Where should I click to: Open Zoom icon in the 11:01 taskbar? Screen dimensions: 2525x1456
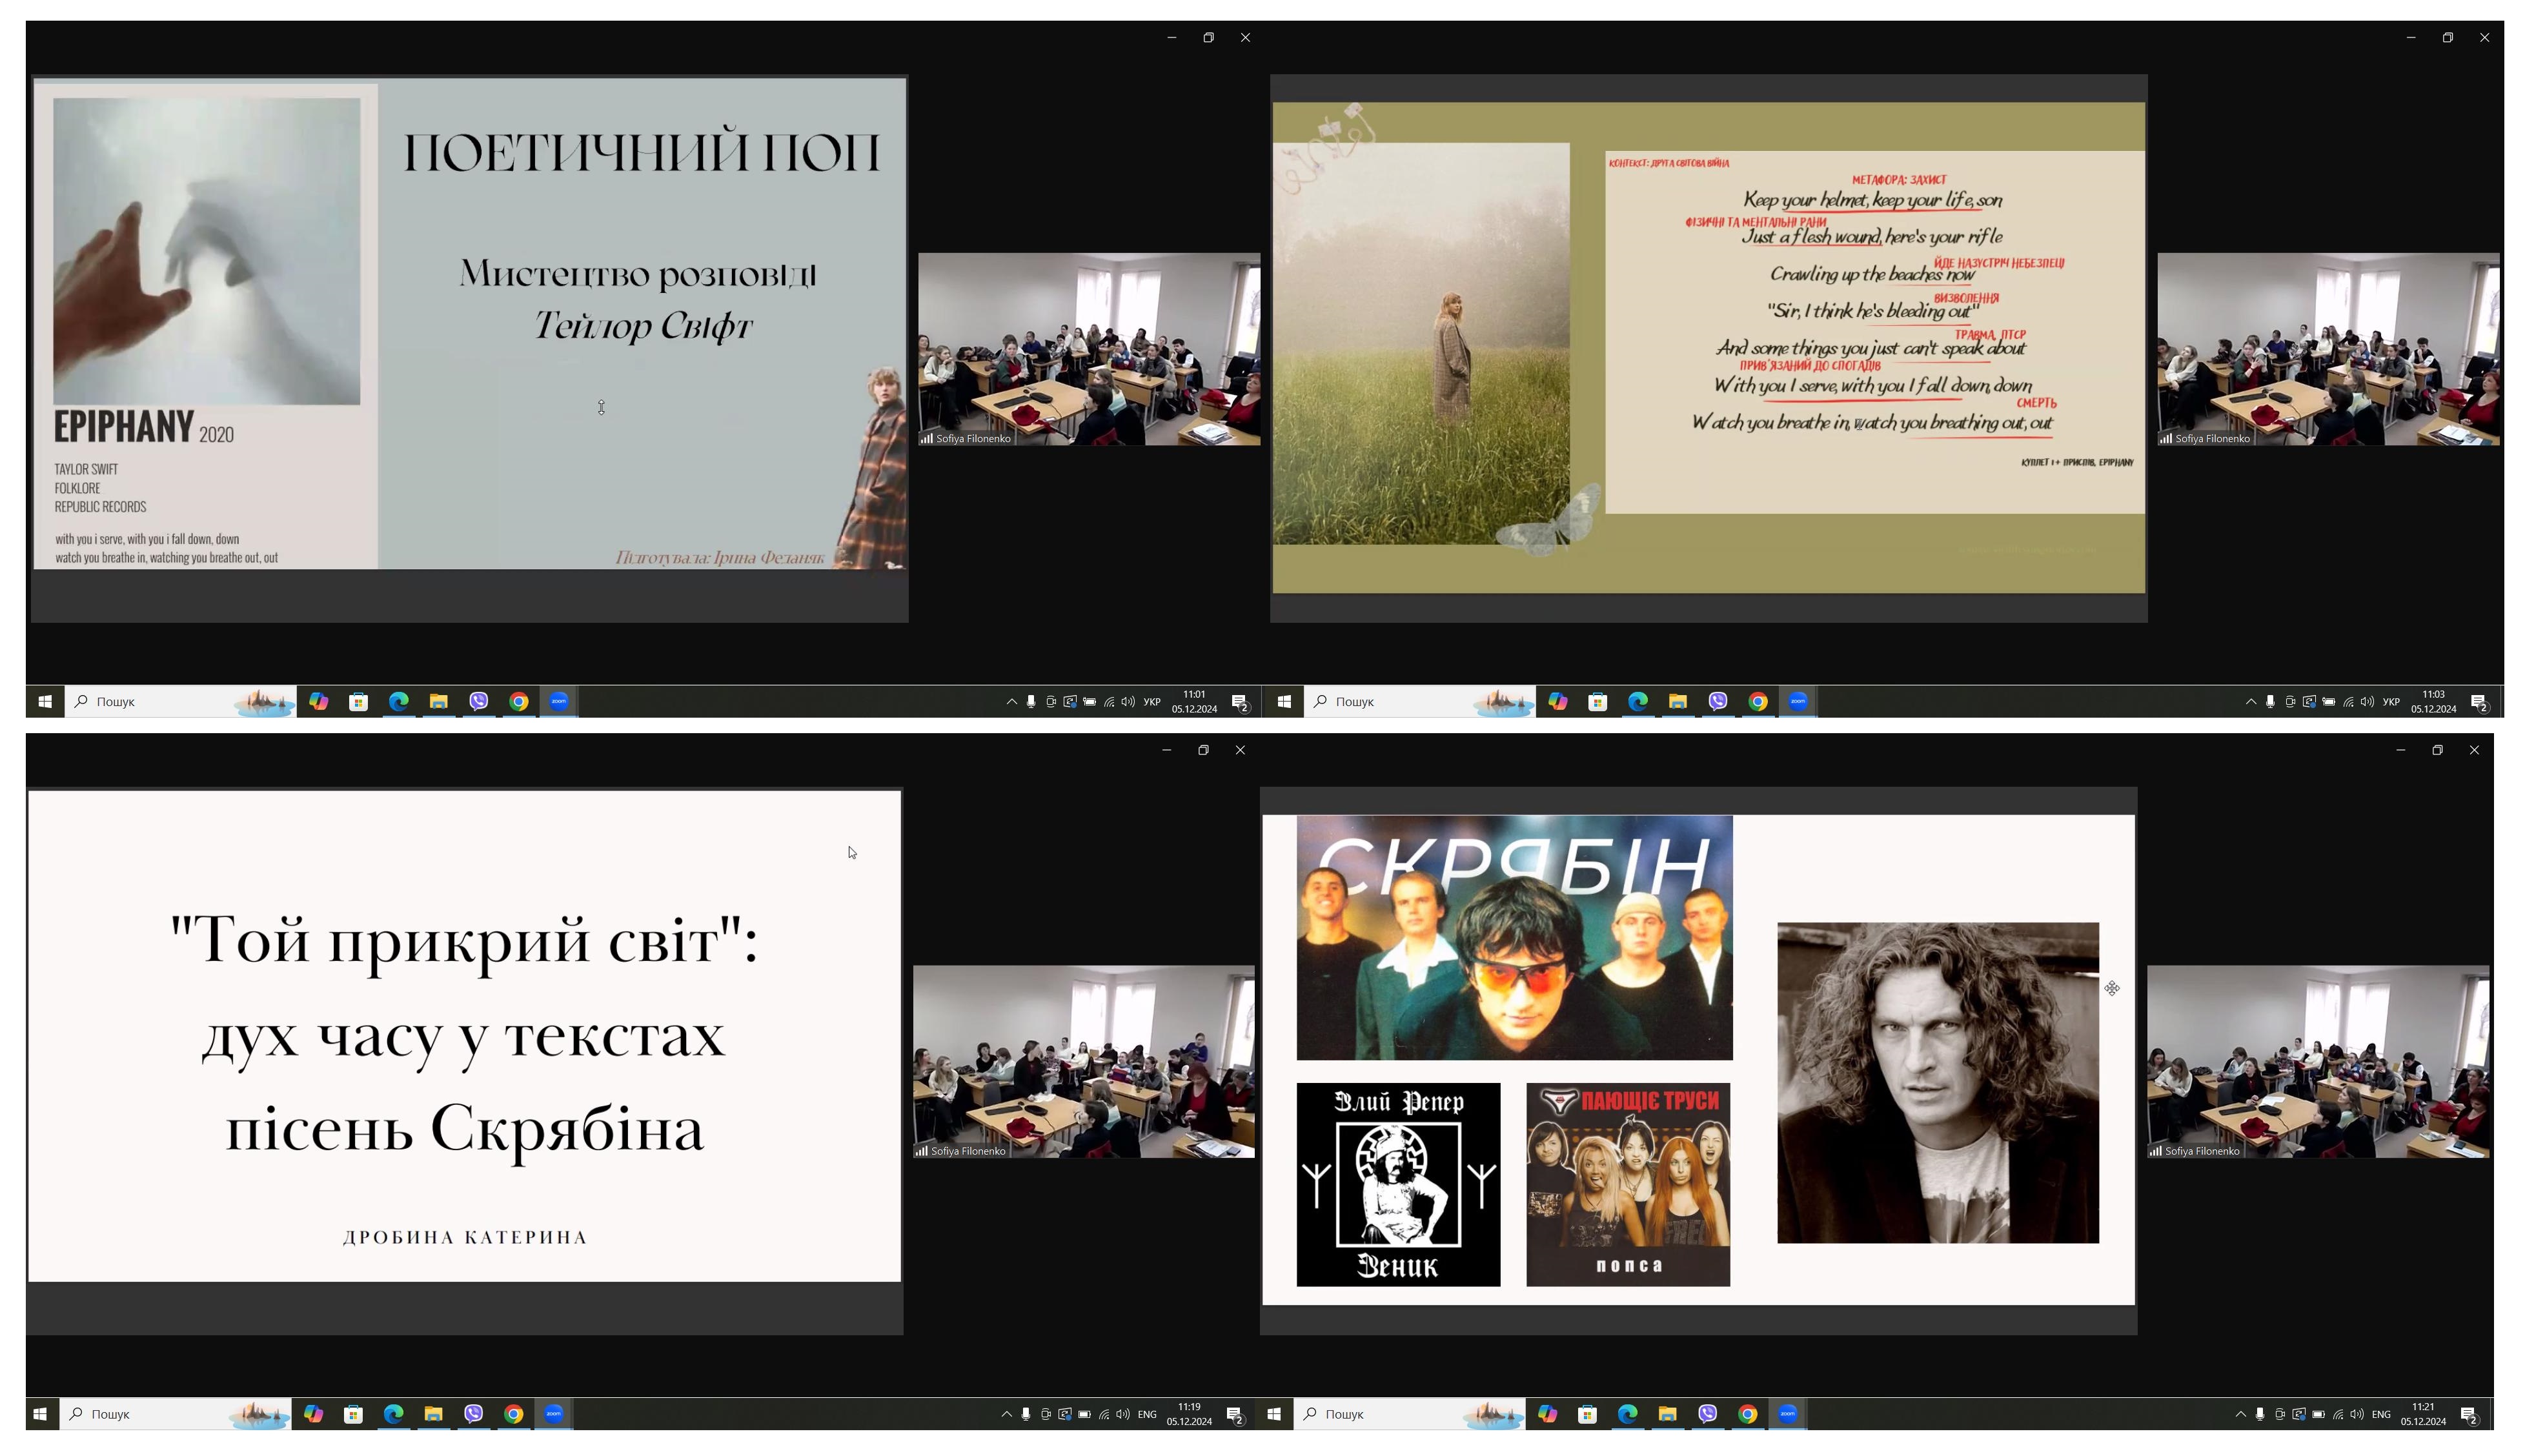click(x=558, y=702)
